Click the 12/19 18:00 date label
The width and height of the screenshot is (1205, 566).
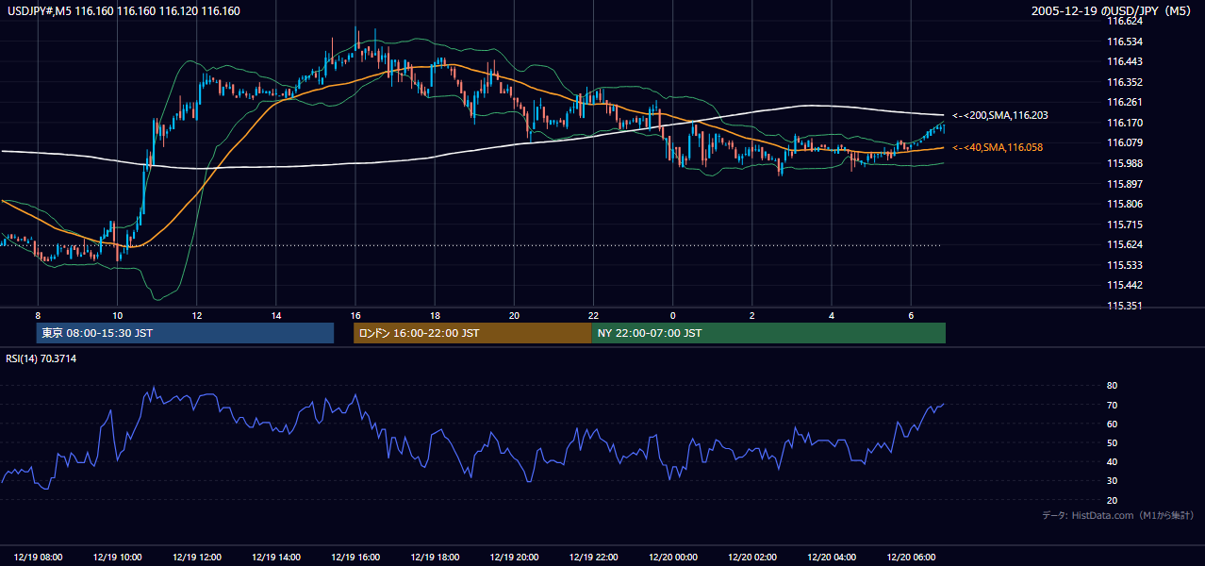pos(435,558)
